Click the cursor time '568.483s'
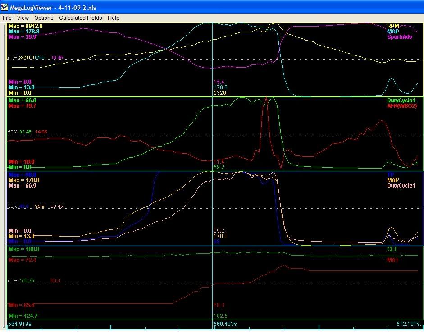Screen dimensions: 424x334 [225, 324]
